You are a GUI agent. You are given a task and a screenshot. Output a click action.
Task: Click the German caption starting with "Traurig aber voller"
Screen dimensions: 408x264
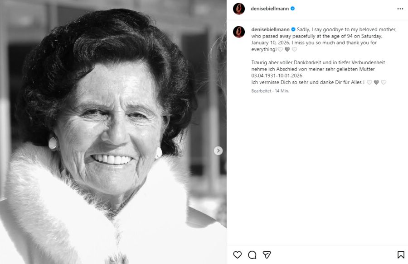click(318, 66)
